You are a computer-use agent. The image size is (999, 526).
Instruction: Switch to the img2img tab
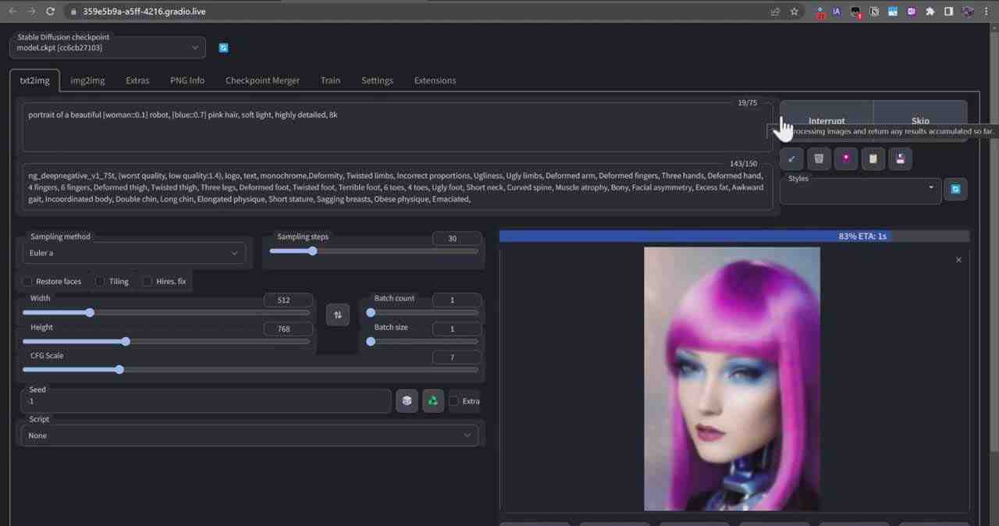click(x=87, y=80)
